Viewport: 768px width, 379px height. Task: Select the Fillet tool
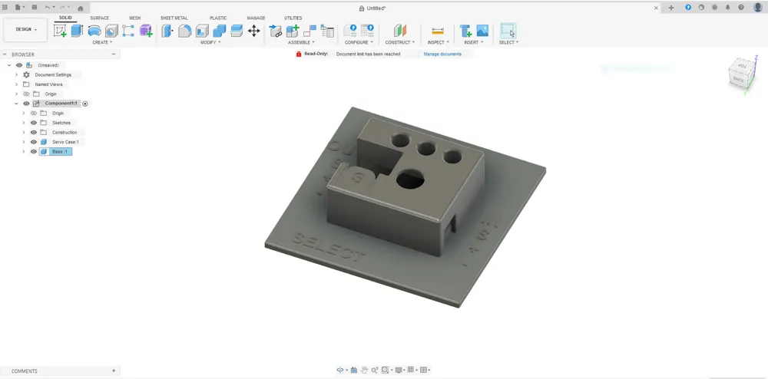(184, 31)
